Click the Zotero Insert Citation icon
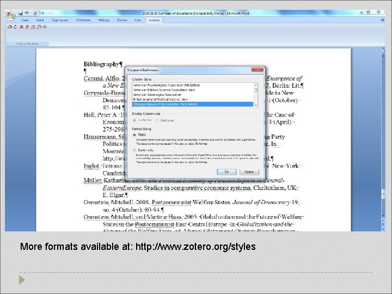The image size is (392, 294). tap(9, 27)
